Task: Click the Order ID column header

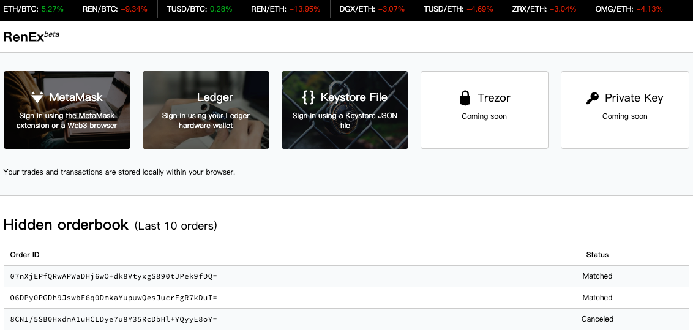Action: coord(24,255)
